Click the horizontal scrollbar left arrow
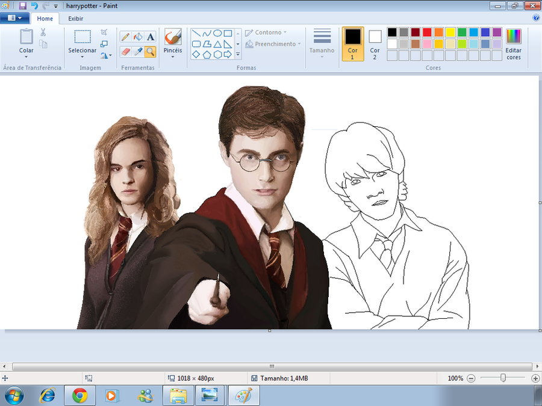Viewport: 542px width, 406px height. click(4, 366)
